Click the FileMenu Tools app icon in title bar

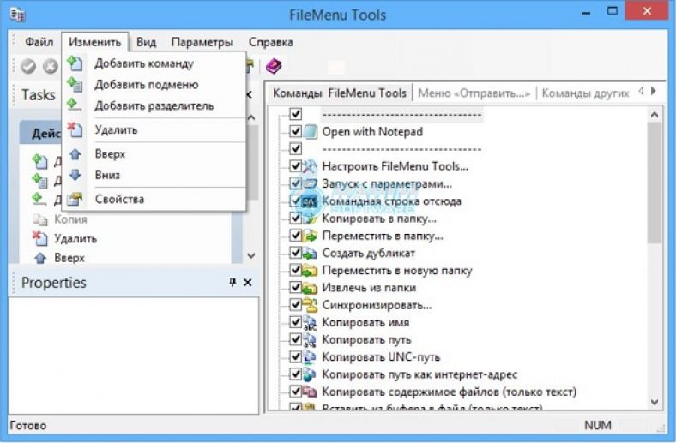[18, 15]
